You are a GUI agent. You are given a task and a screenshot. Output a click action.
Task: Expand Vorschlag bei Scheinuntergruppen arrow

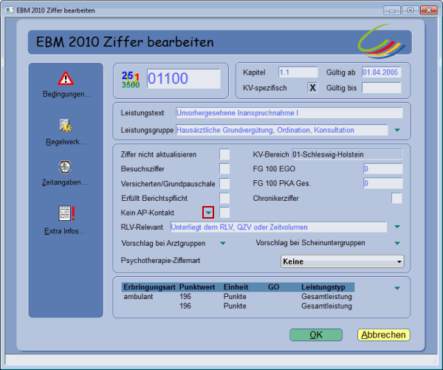click(397, 243)
